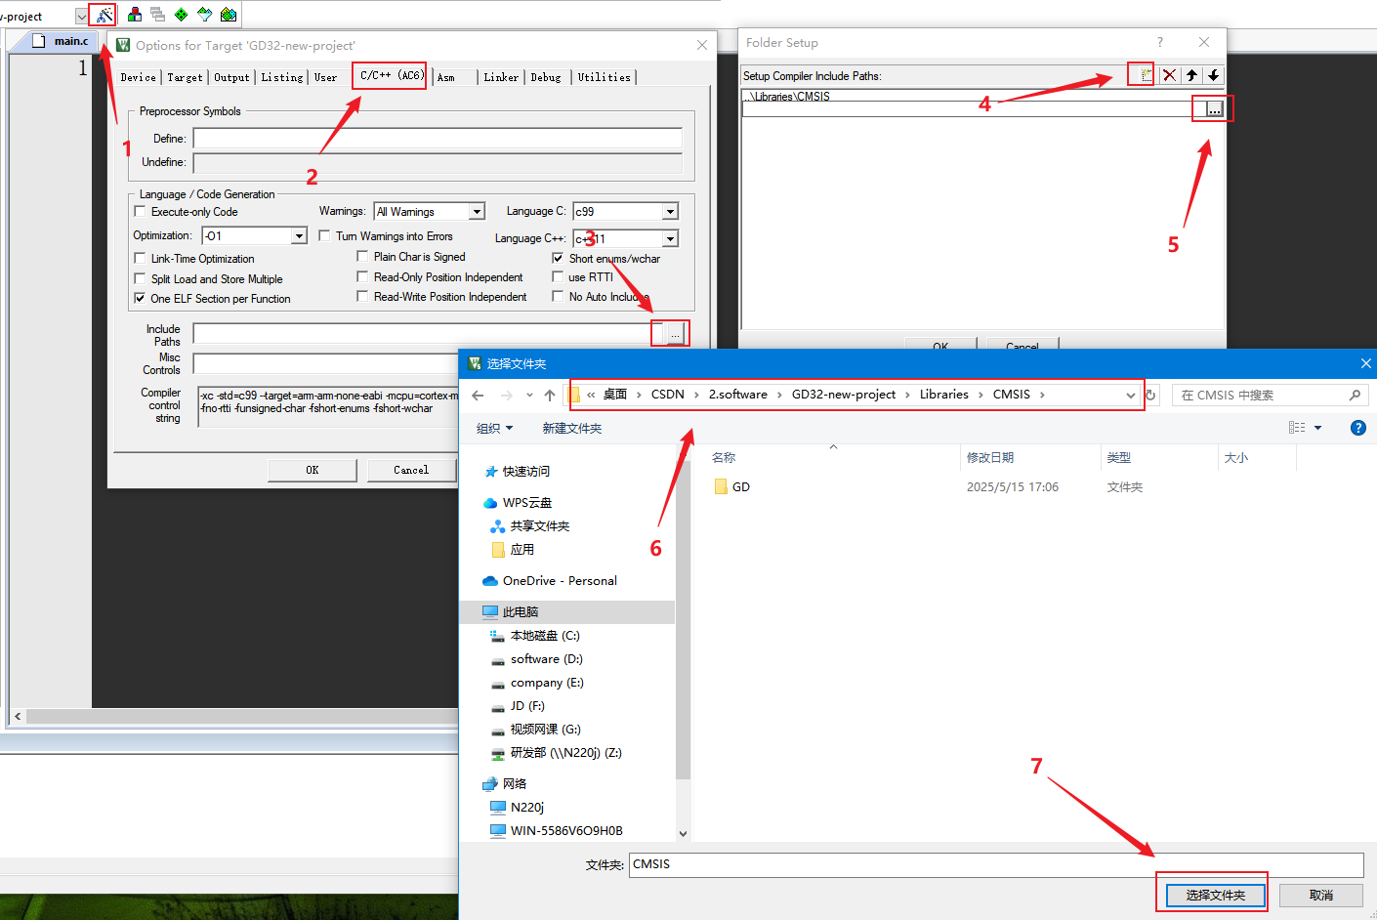Select 快速访问 in navigation pane

[x=525, y=472]
